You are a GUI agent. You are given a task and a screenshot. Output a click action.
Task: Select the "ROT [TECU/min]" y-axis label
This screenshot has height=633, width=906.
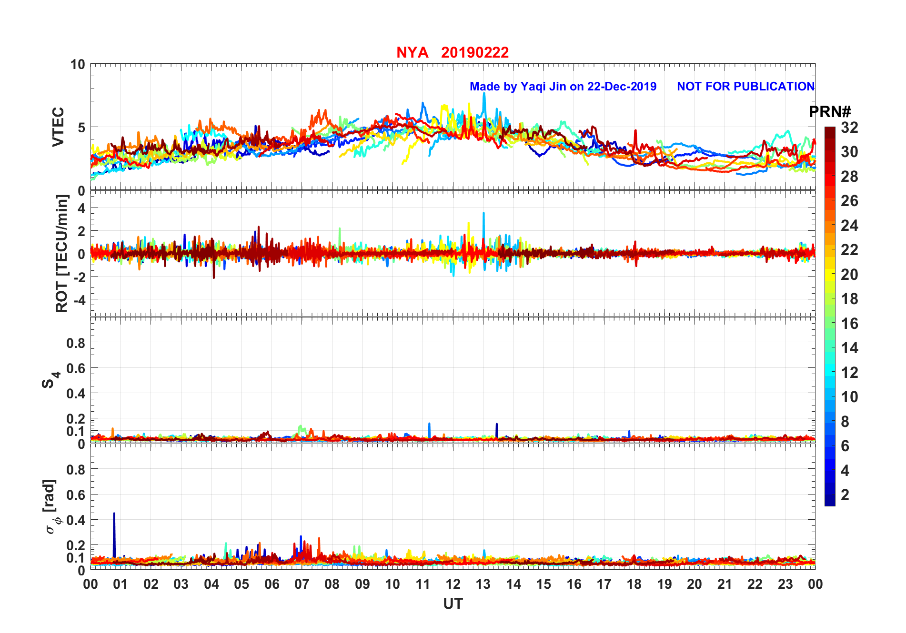click(x=62, y=254)
